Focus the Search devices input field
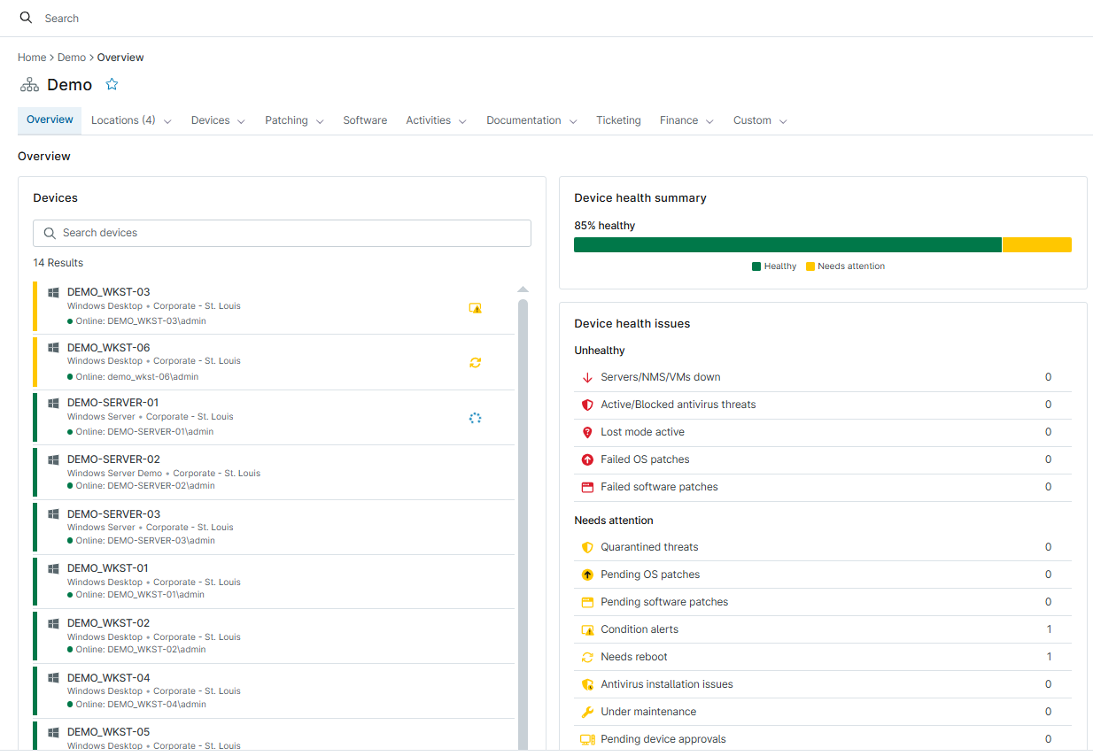The image size is (1093, 756). click(x=282, y=233)
